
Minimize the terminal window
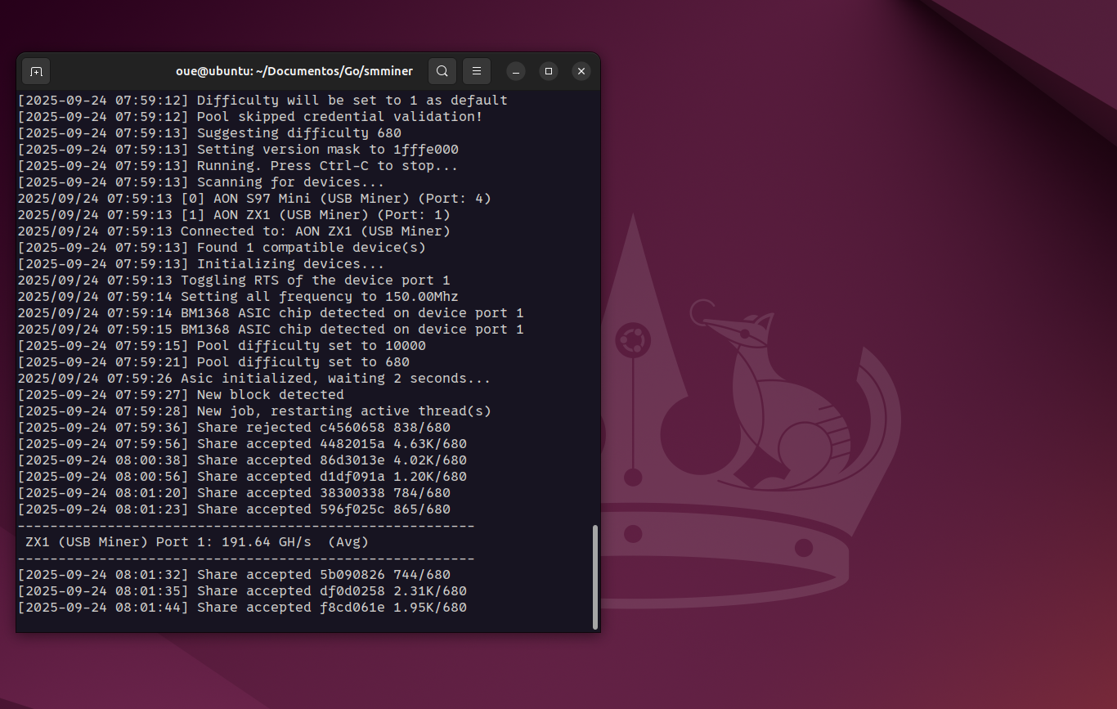point(516,71)
